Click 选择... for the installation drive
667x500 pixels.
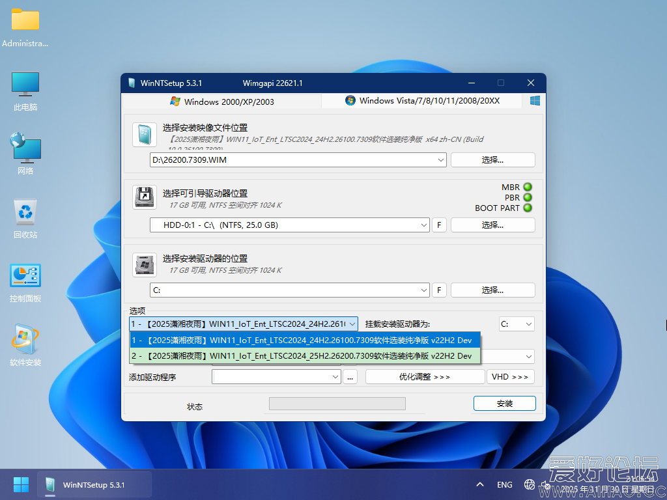coord(492,290)
